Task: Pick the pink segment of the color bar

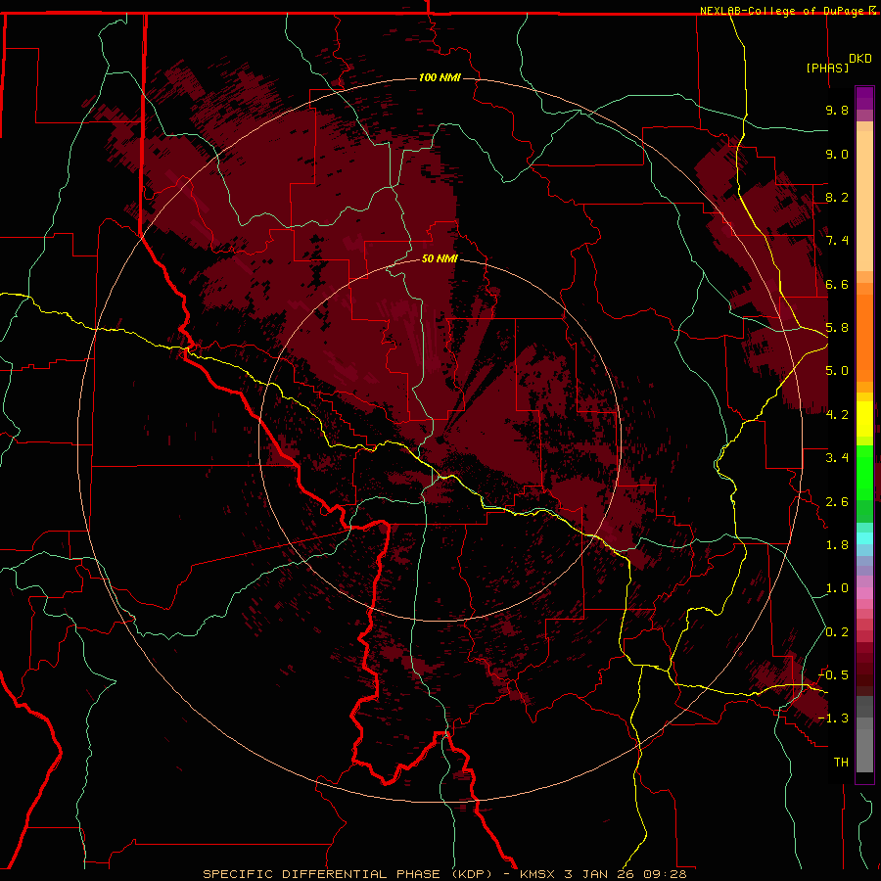Action: [864, 593]
